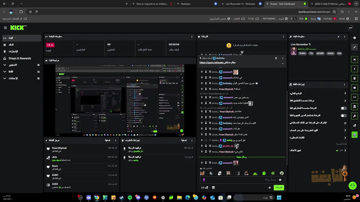Toggle the channel actions panel in right toolbar
The image size is (360, 202).
tap(354, 107)
